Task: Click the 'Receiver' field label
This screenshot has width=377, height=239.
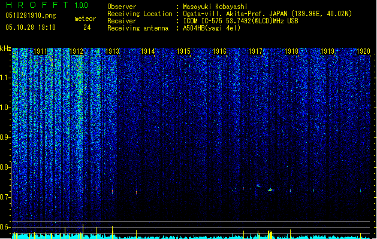Action: pyautogui.click(x=122, y=21)
